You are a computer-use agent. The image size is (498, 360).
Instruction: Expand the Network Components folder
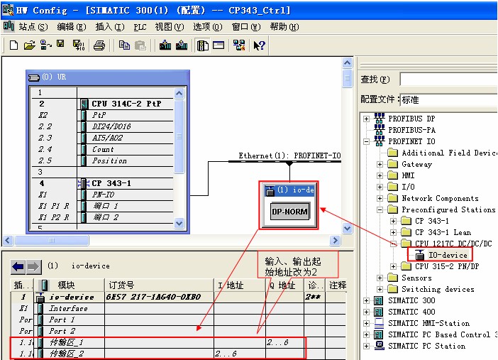pos(380,198)
